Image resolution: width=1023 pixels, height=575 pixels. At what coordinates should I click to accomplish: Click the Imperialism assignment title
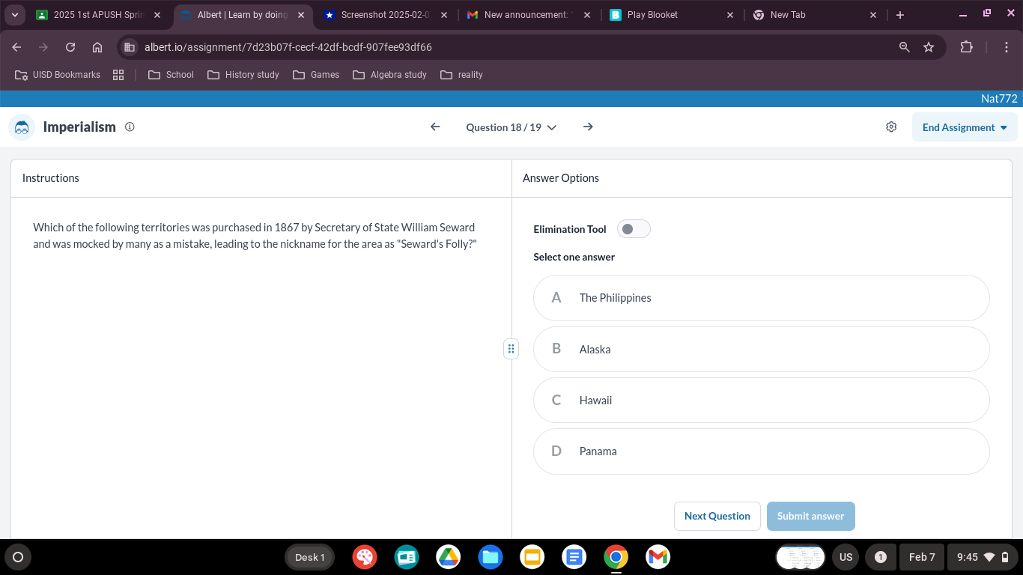[x=79, y=127]
